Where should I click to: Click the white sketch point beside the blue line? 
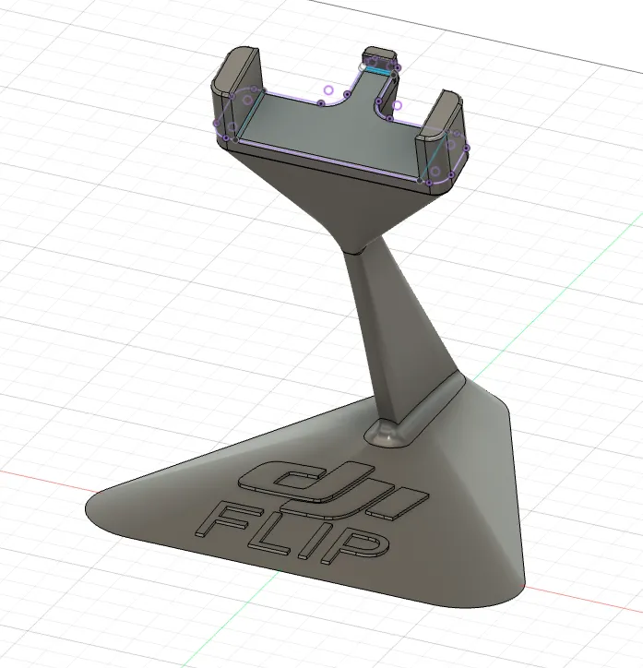[363, 66]
